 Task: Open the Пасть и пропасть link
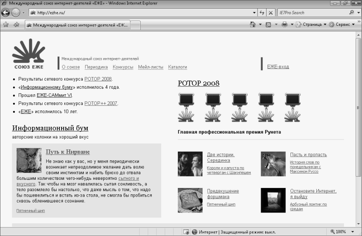(x=309, y=154)
